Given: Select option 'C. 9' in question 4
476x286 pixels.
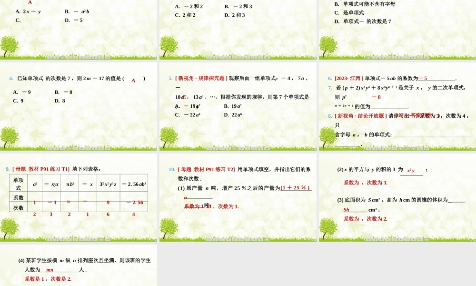Looking at the screenshot, I should click(18, 101).
